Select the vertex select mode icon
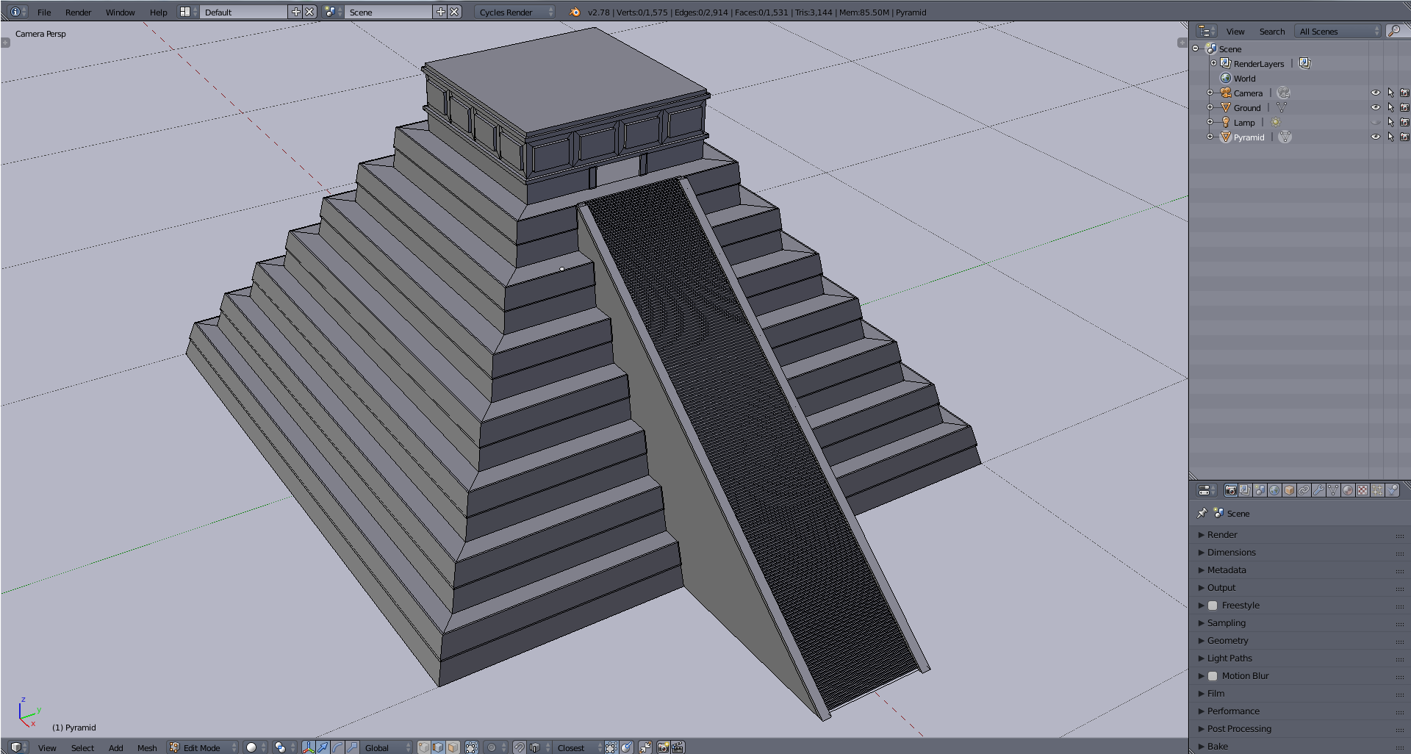Viewport: 1411px width, 754px height. (424, 747)
